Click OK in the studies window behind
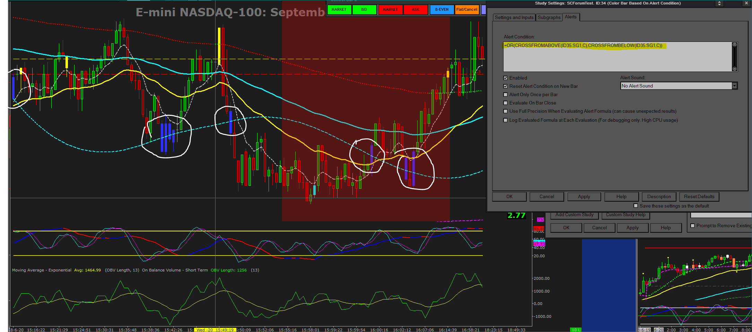Viewport: 752px width, 332px height. (x=566, y=228)
